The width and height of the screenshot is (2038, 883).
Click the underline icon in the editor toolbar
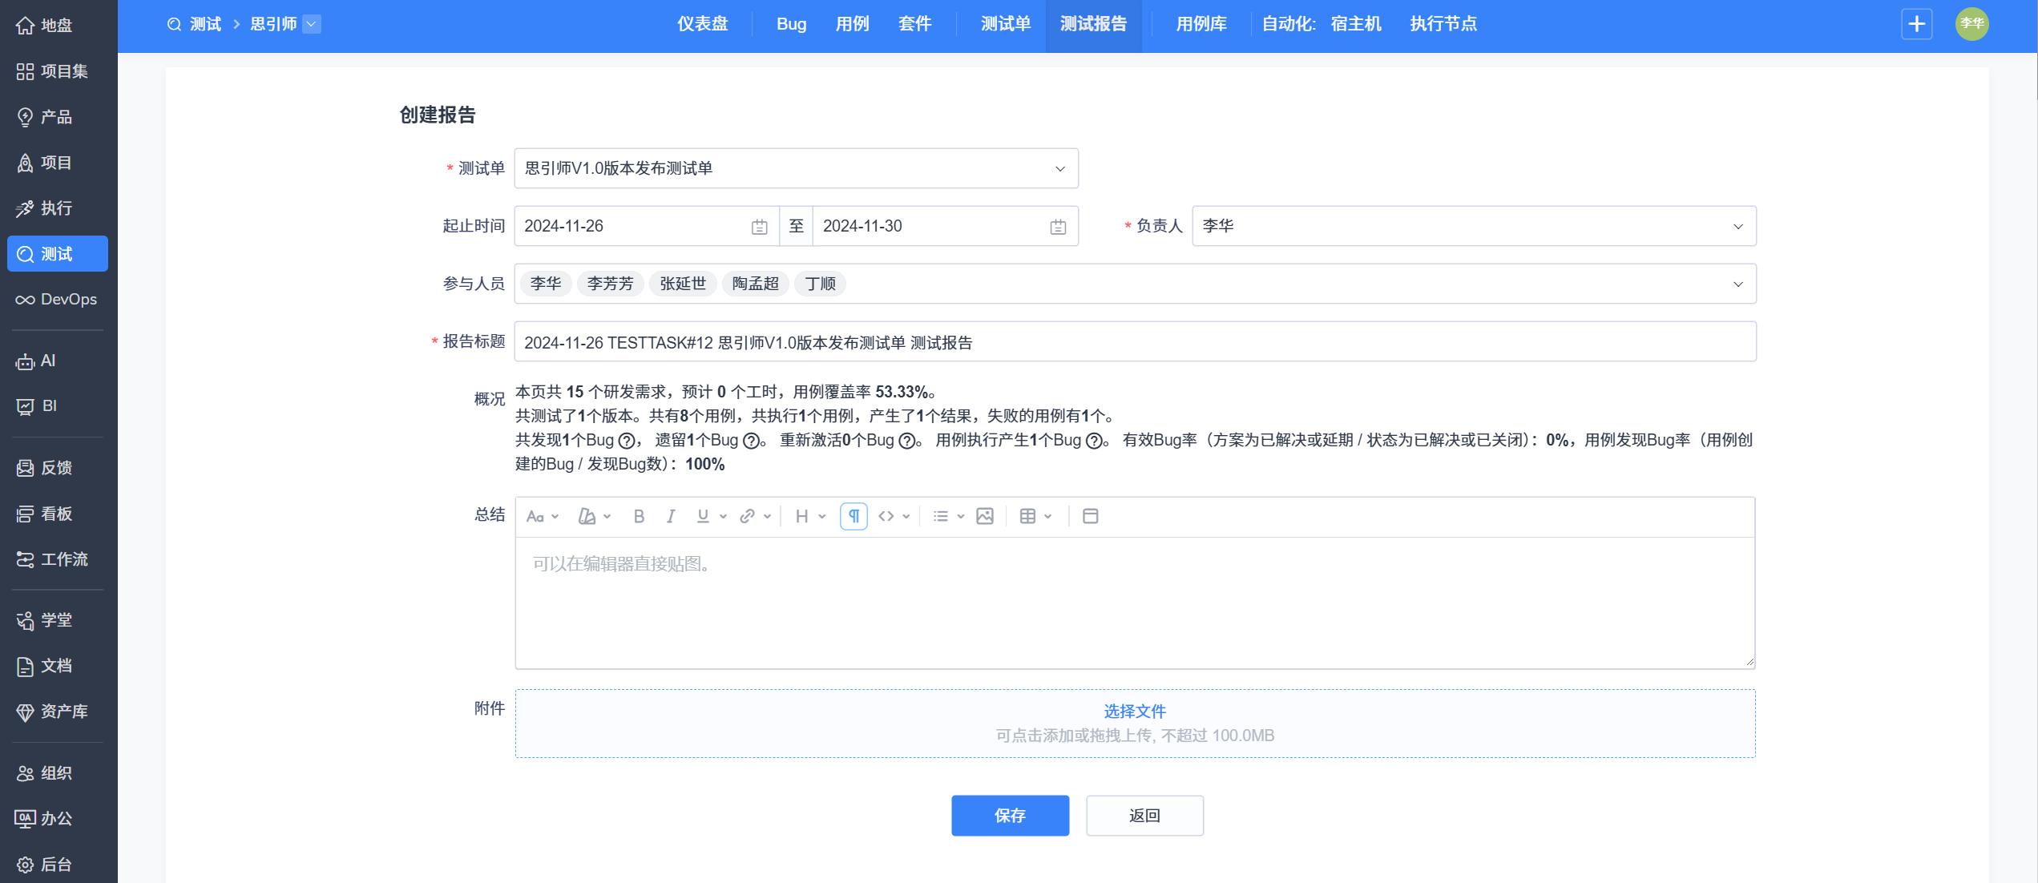[703, 516]
